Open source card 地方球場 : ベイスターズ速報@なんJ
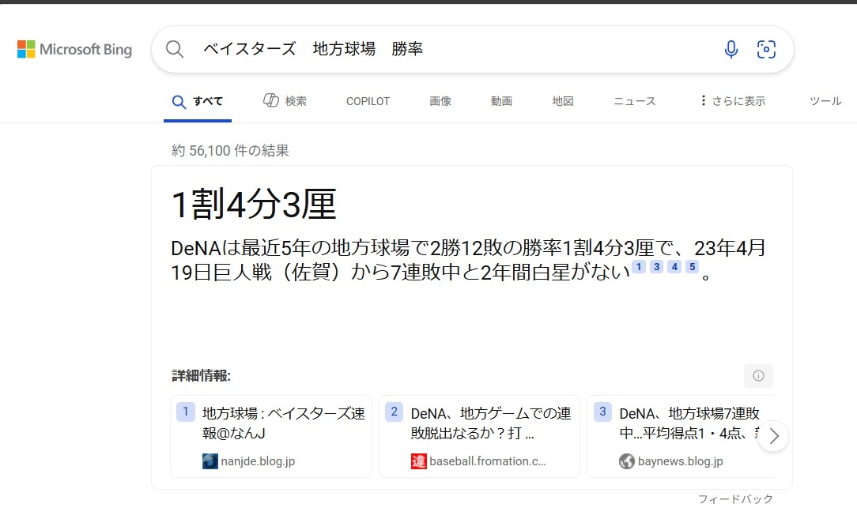The width and height of the screenshot is (857, 519). coord(271,437)
